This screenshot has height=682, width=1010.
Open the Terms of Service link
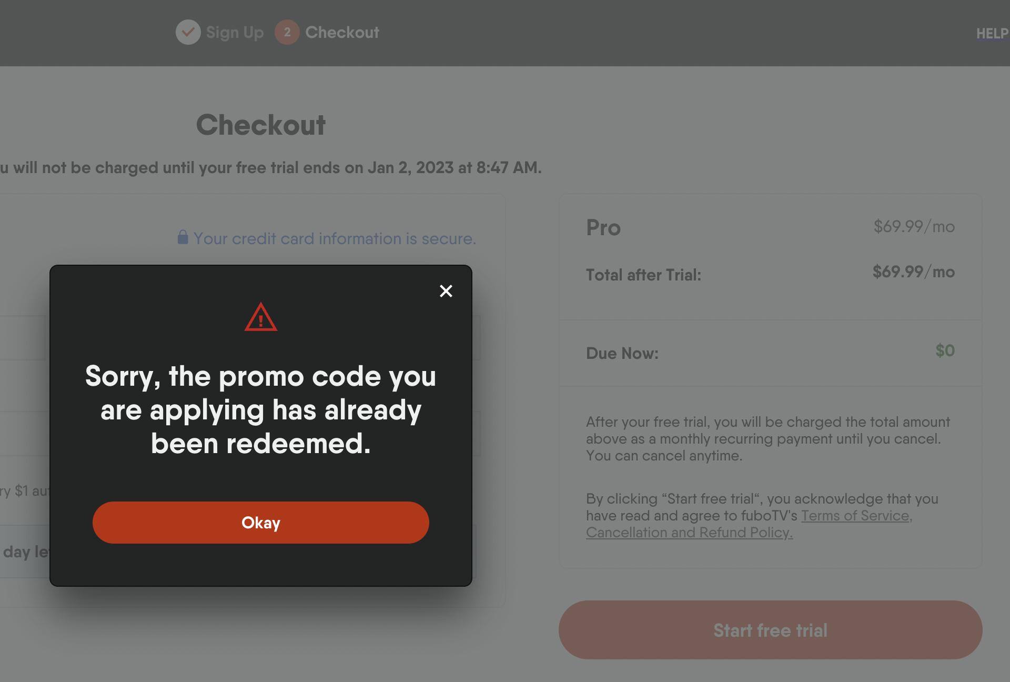(856, 516)
